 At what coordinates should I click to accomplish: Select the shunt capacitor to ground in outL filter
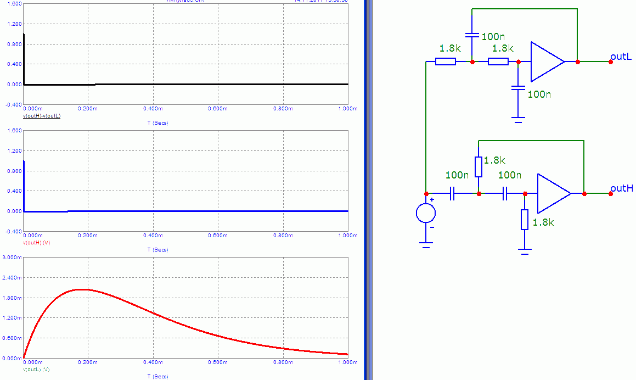click(518, 88)
